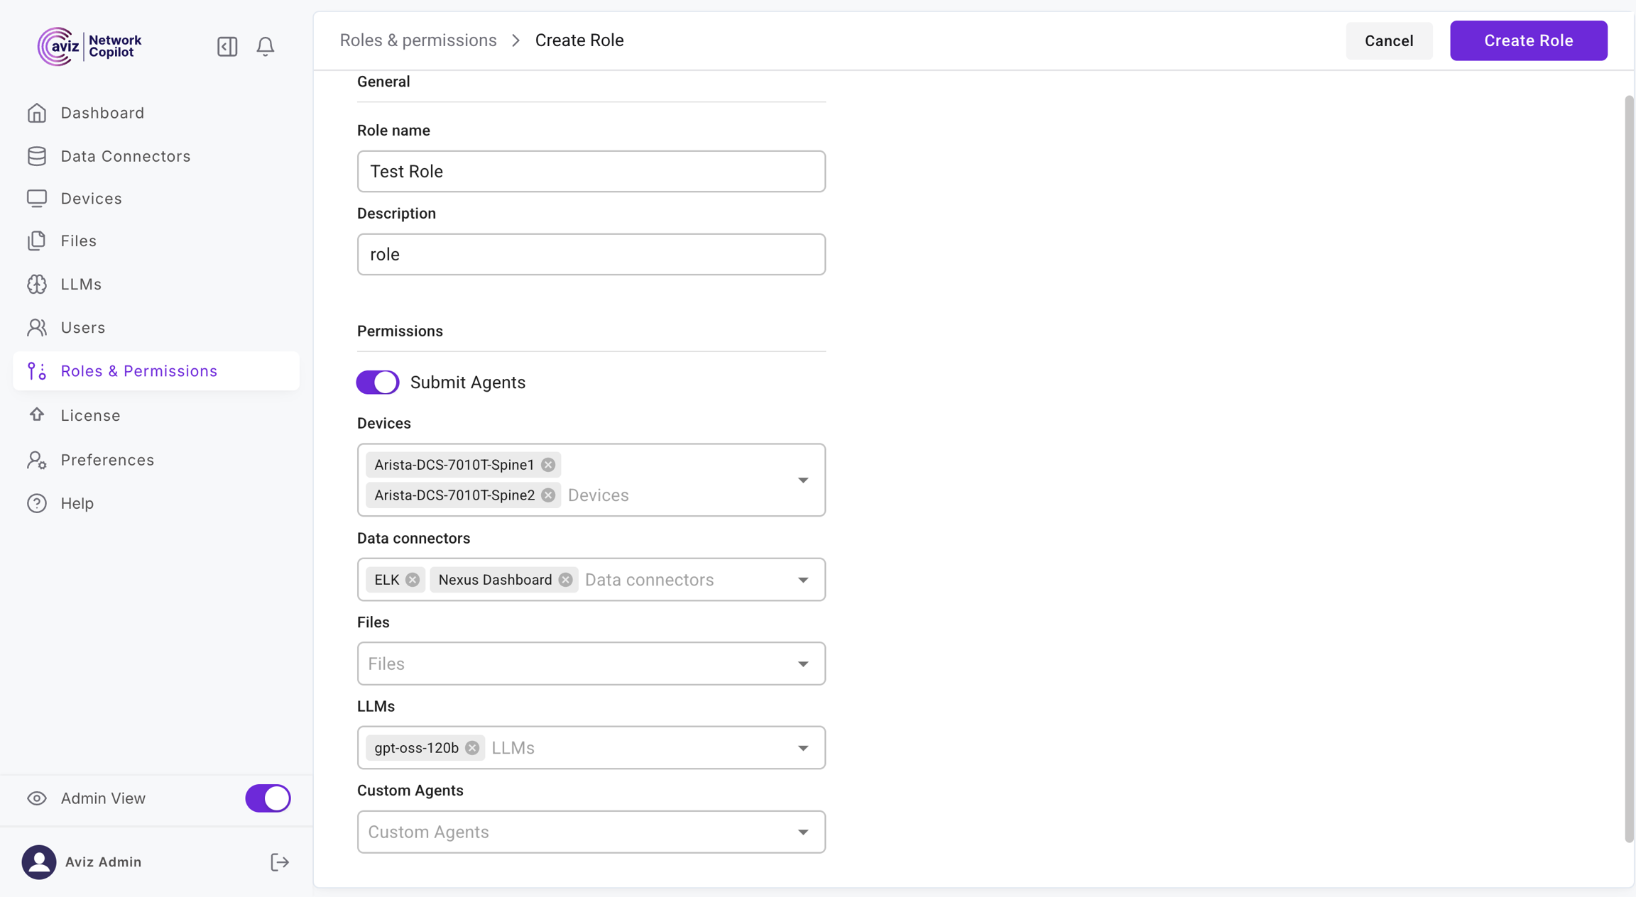This screenshot has height=897, width=1636.
Task: Remove Arista-DCS-7010T-Spine1 device chip
Action: (x=548, y=465)
